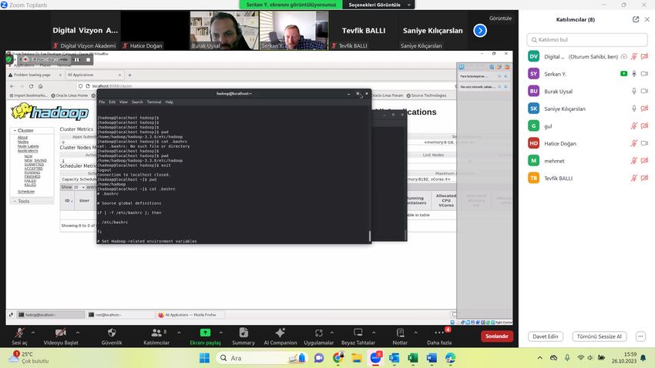Click Firefox home button
The image size is (655, 368).
point(41,86)
